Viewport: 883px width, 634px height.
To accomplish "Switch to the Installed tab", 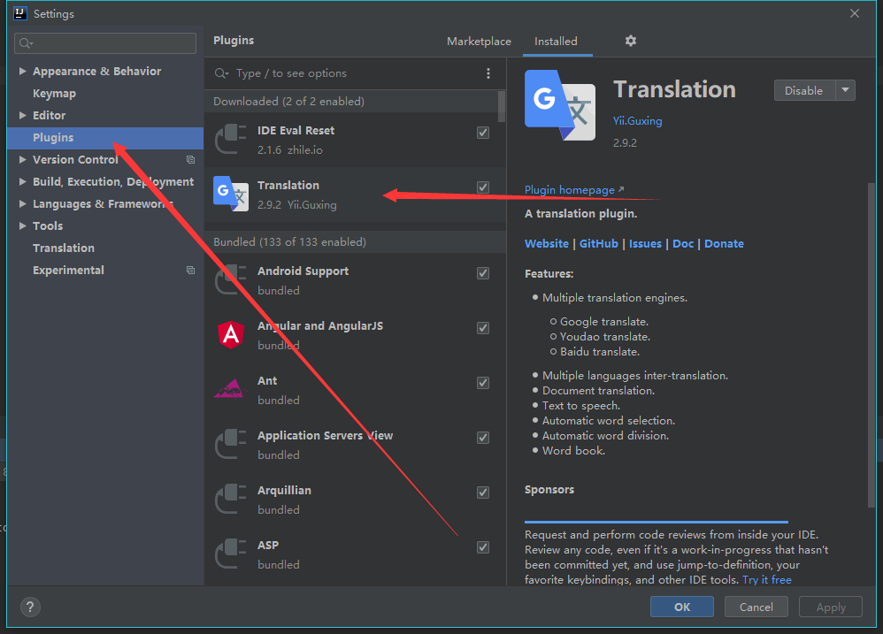I will [556, 41].
